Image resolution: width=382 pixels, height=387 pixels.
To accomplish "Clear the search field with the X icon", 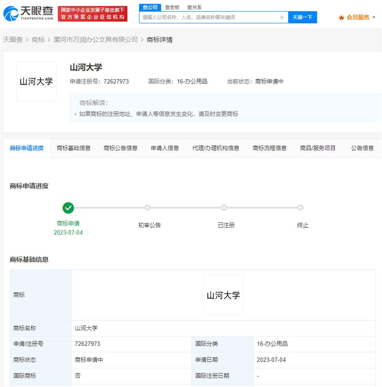I will click(282, 18).
